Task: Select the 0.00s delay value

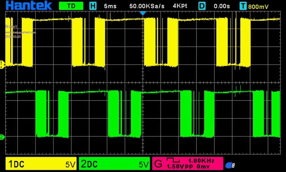Action: click(x=222, y=6)
